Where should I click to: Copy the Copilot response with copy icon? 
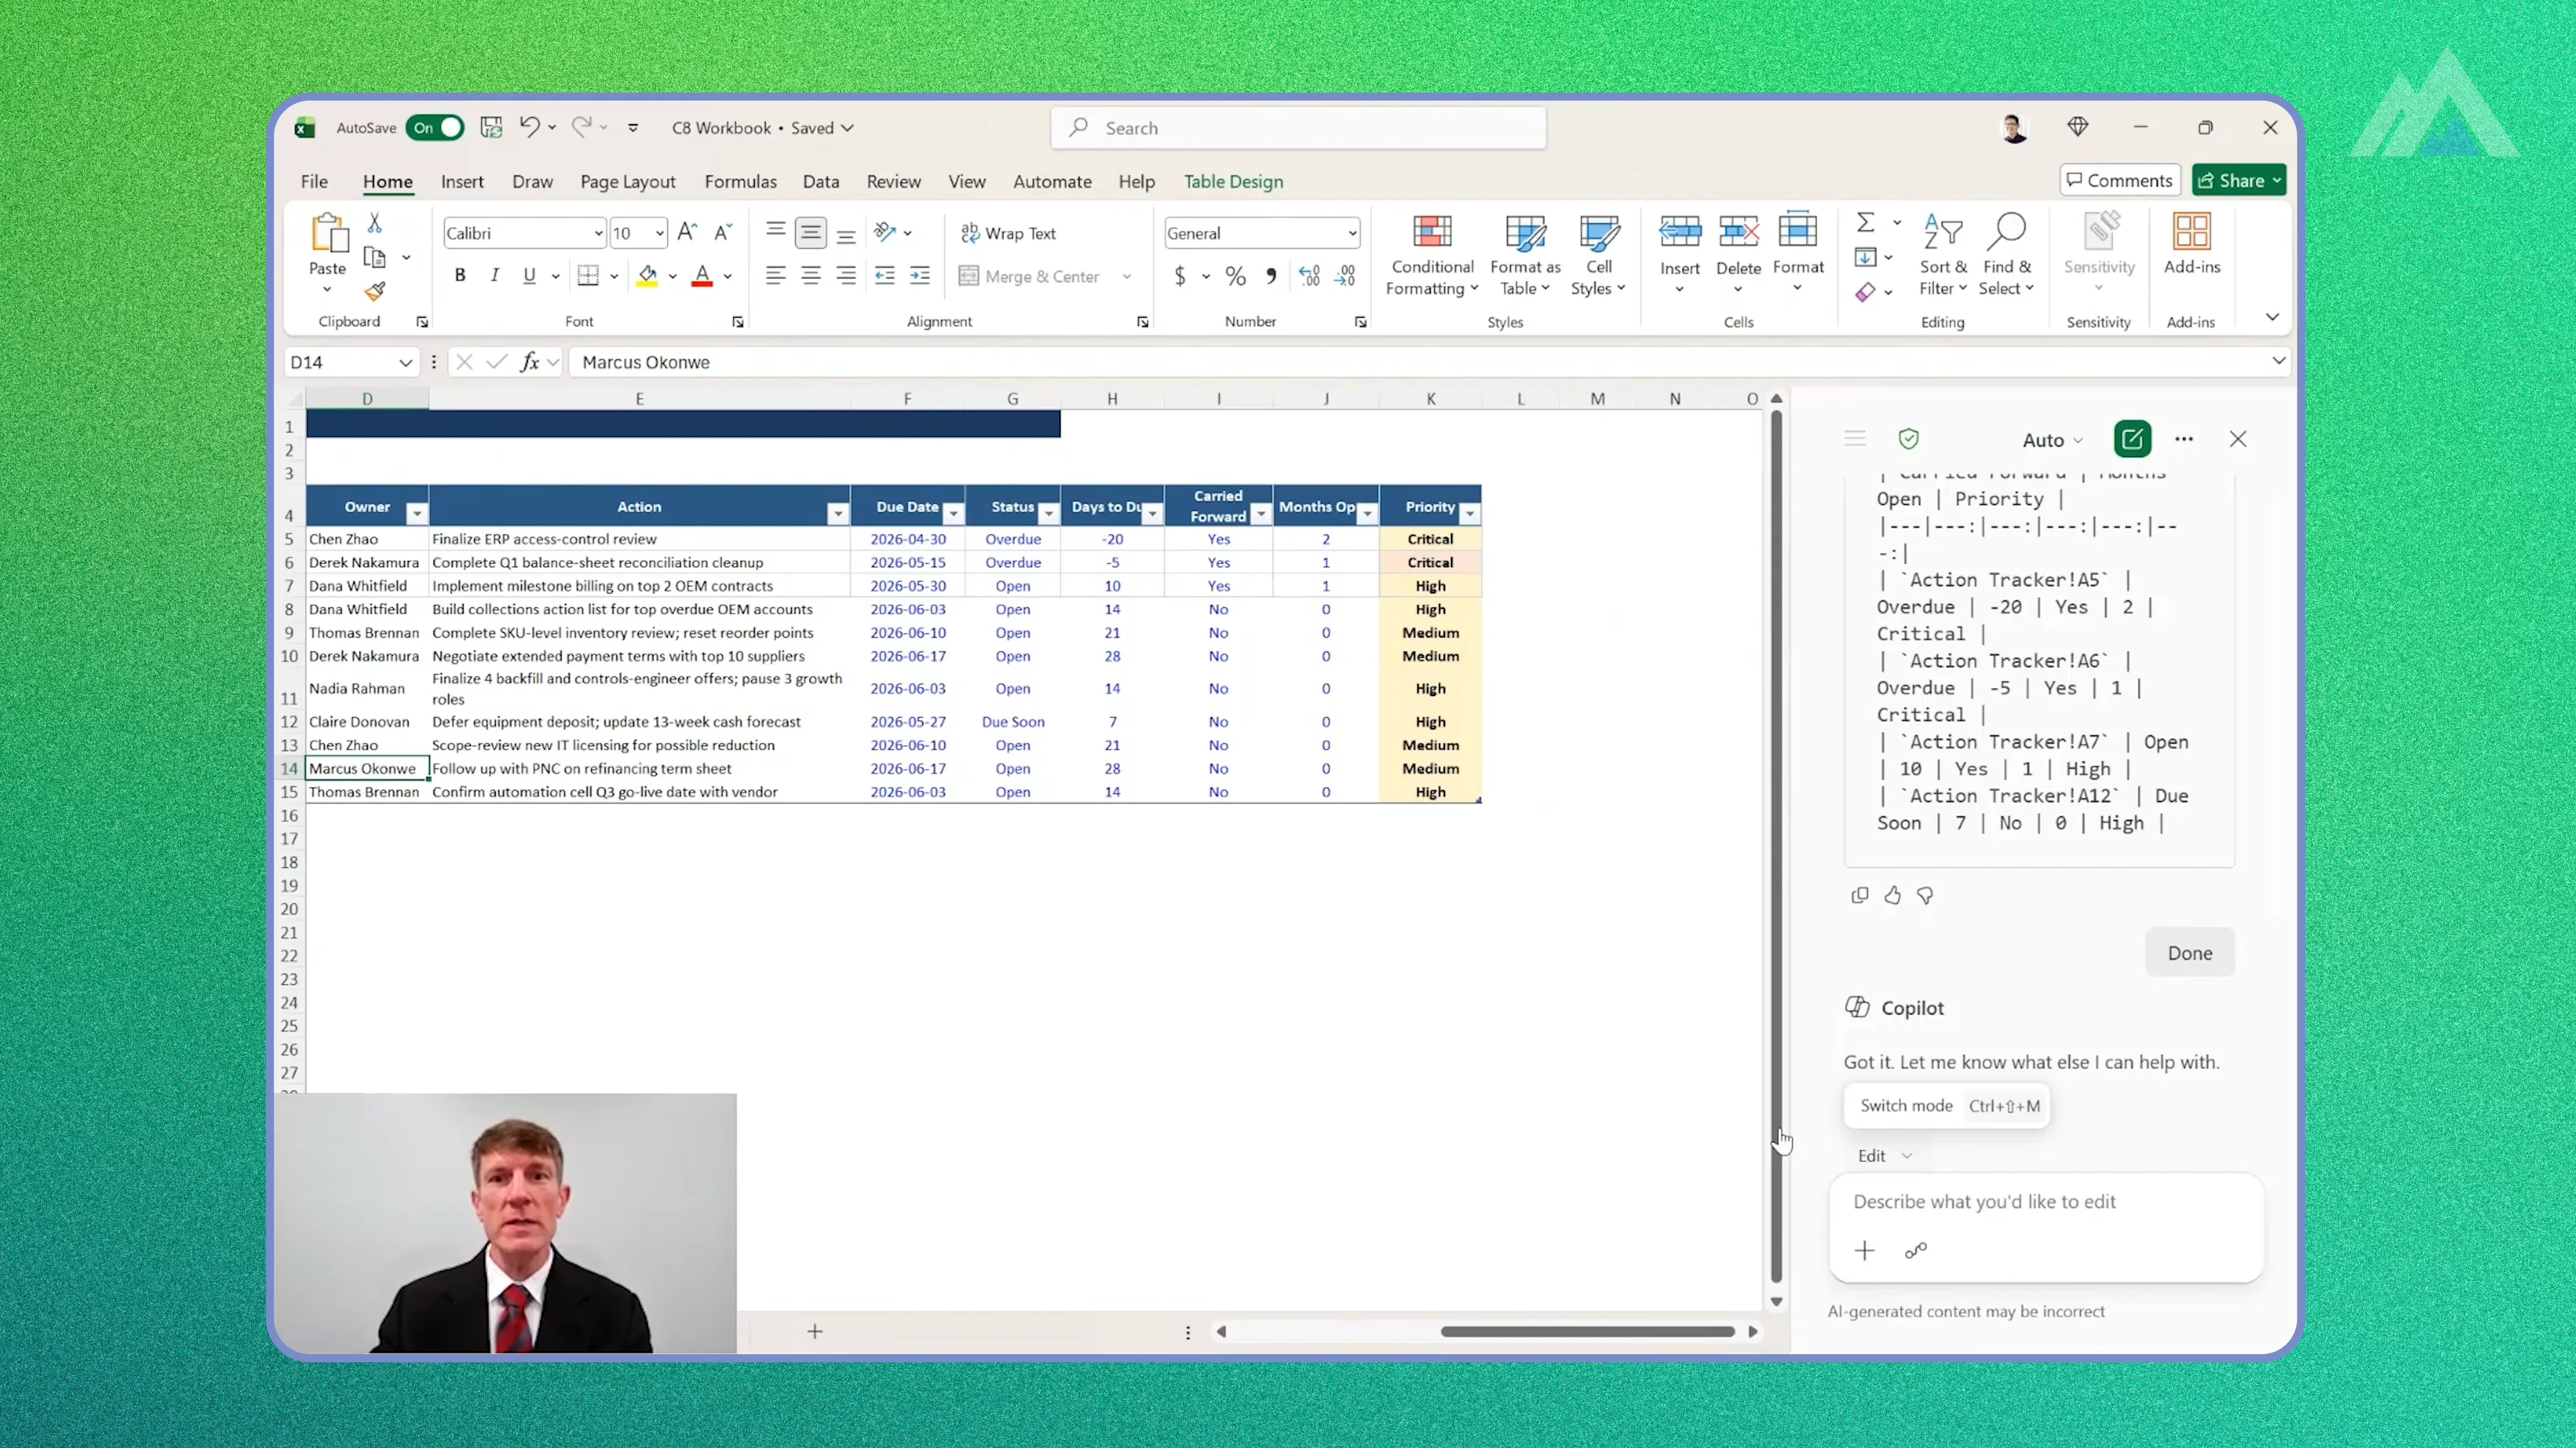tap(1860, 896)
